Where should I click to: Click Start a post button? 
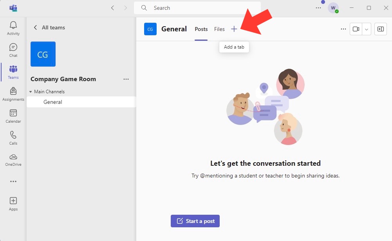195,221
